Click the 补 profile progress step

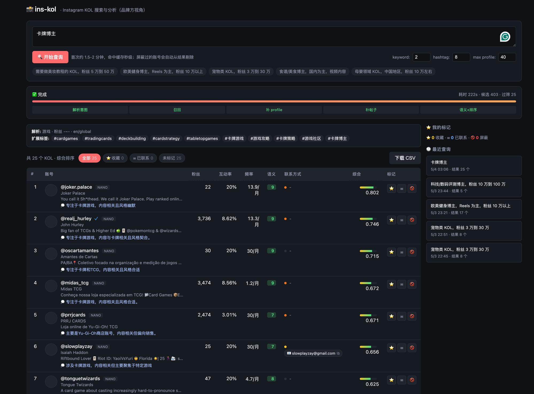point(274,110)
